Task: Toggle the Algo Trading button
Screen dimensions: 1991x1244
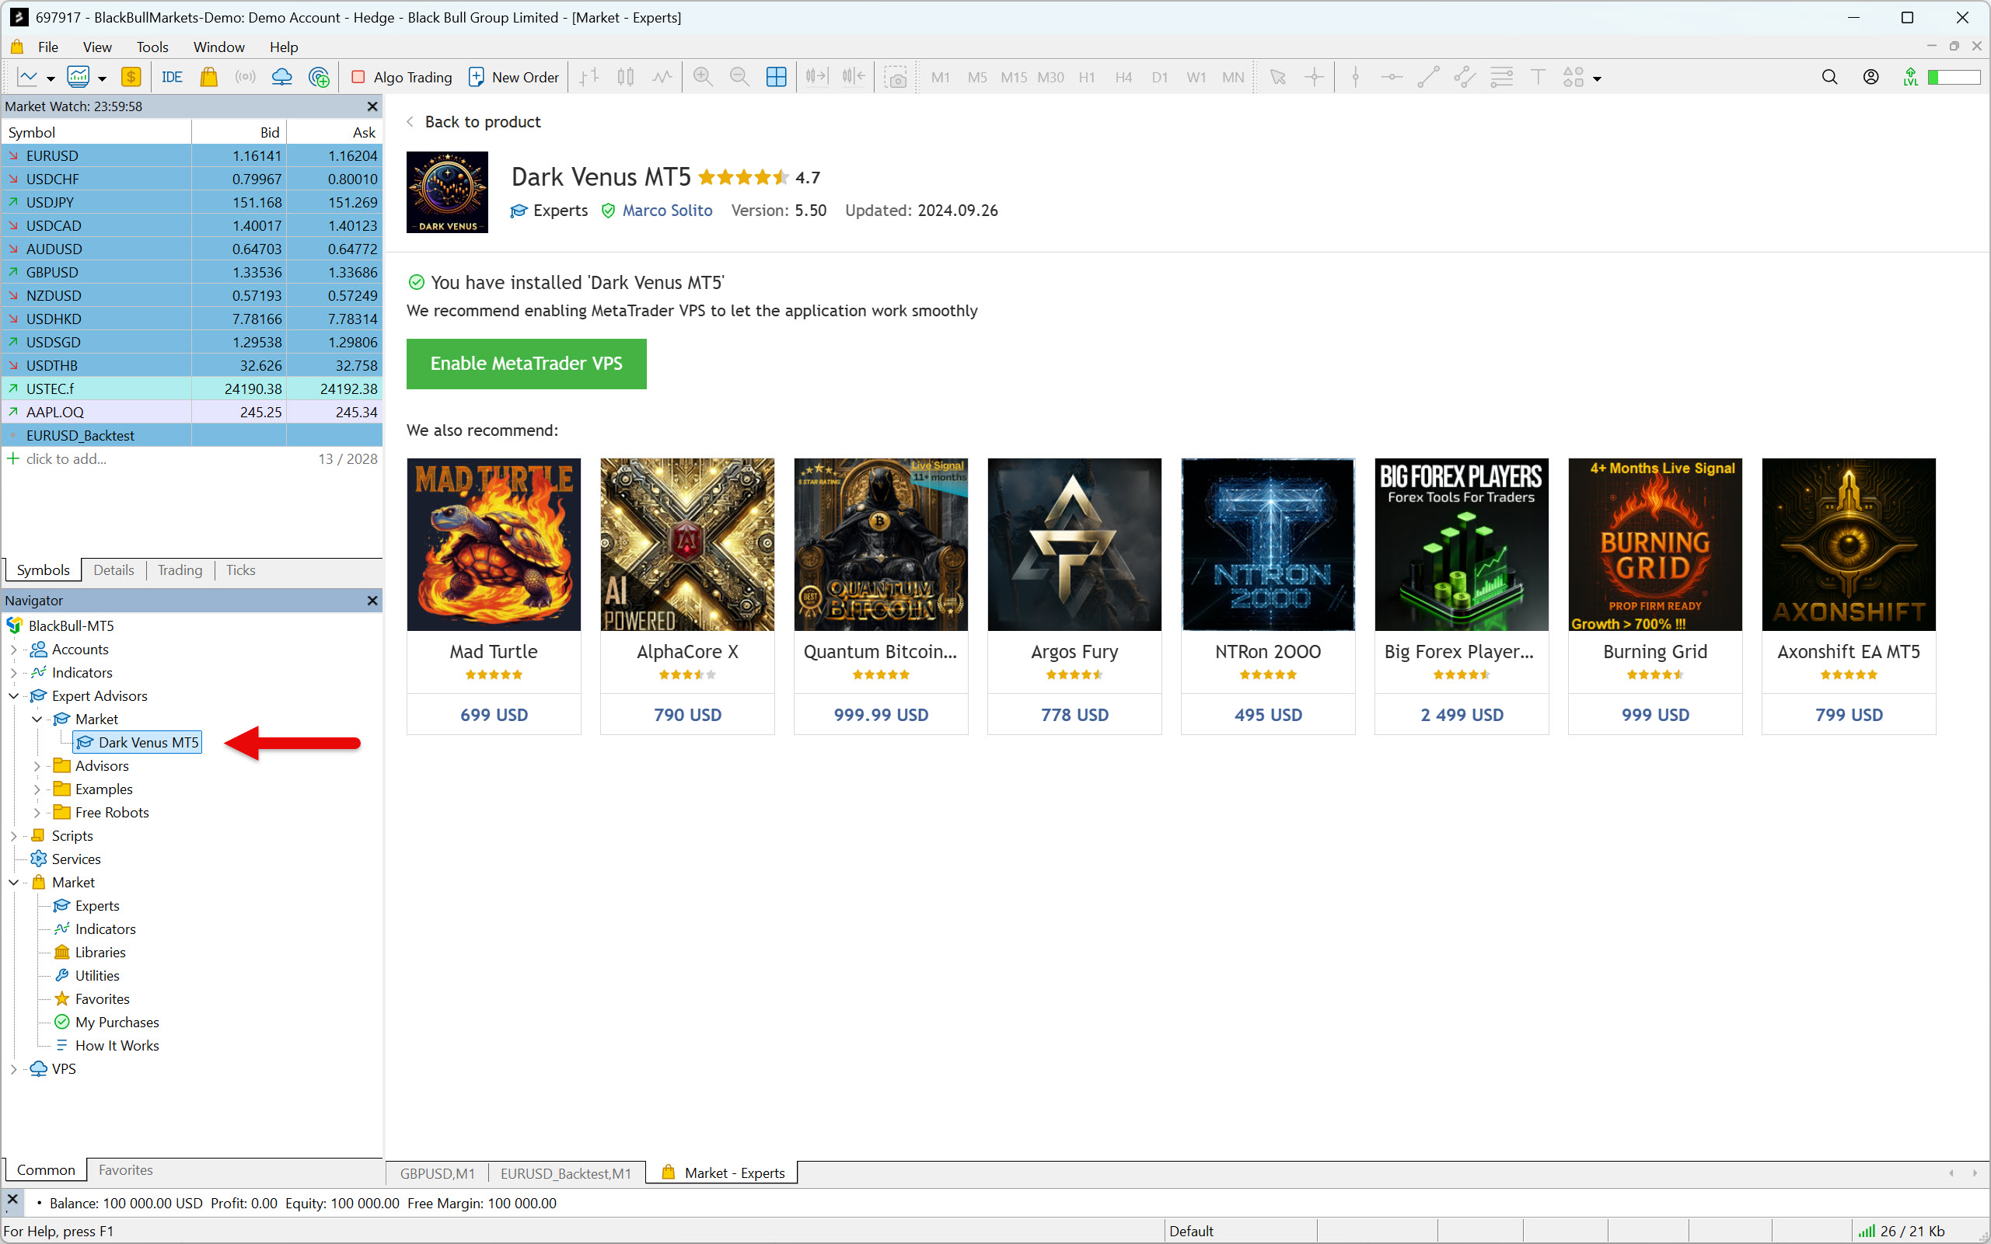Action: (402, 78)
